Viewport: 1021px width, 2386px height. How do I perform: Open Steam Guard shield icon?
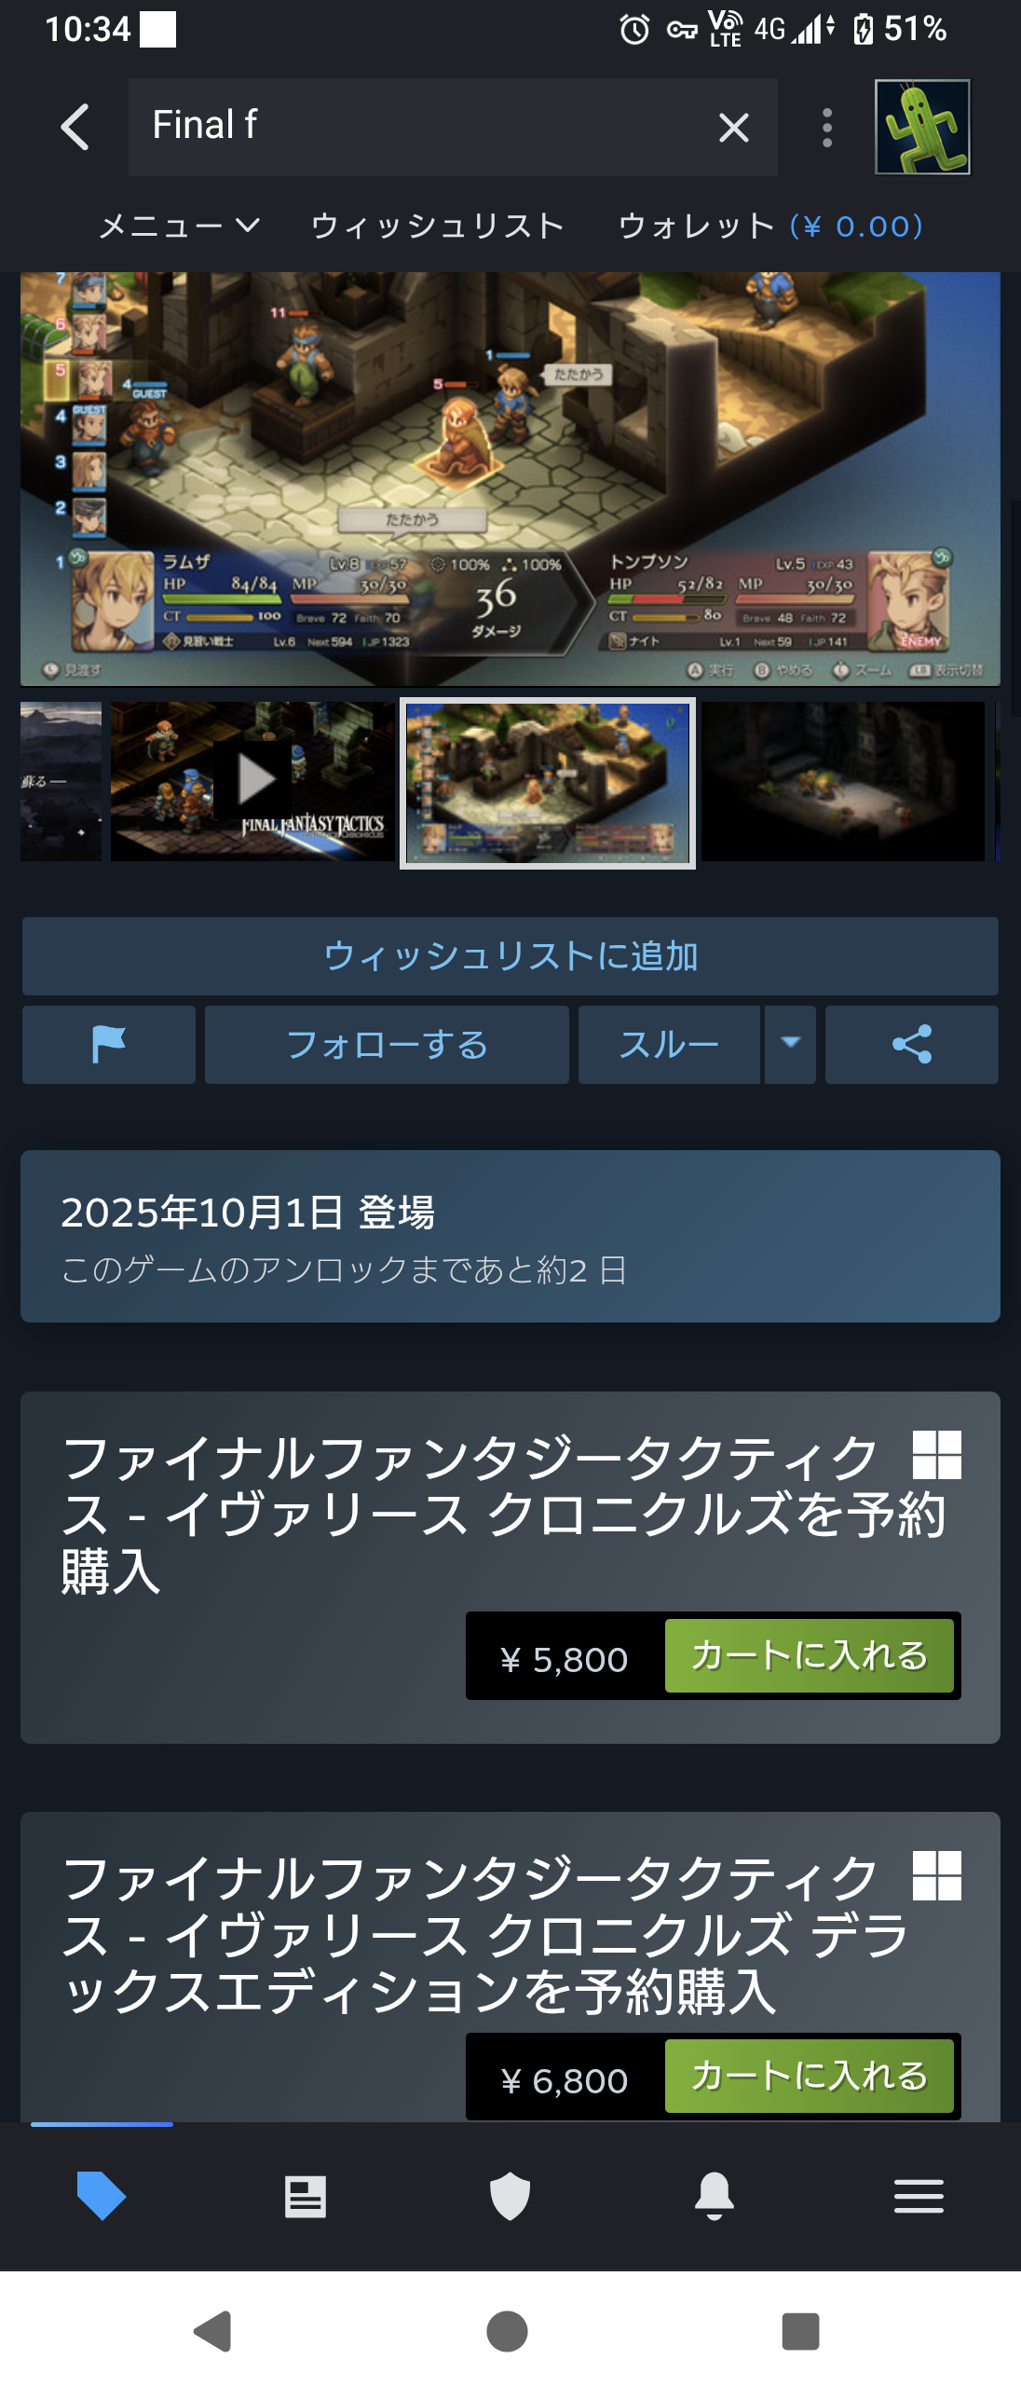510,2197
